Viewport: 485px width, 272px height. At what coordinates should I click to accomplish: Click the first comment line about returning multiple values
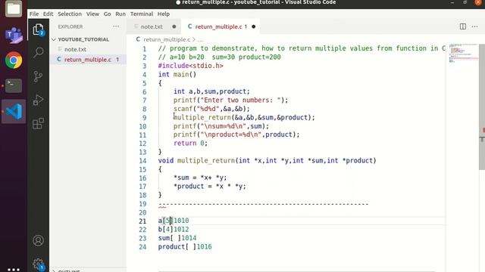[x=302, y=48]
